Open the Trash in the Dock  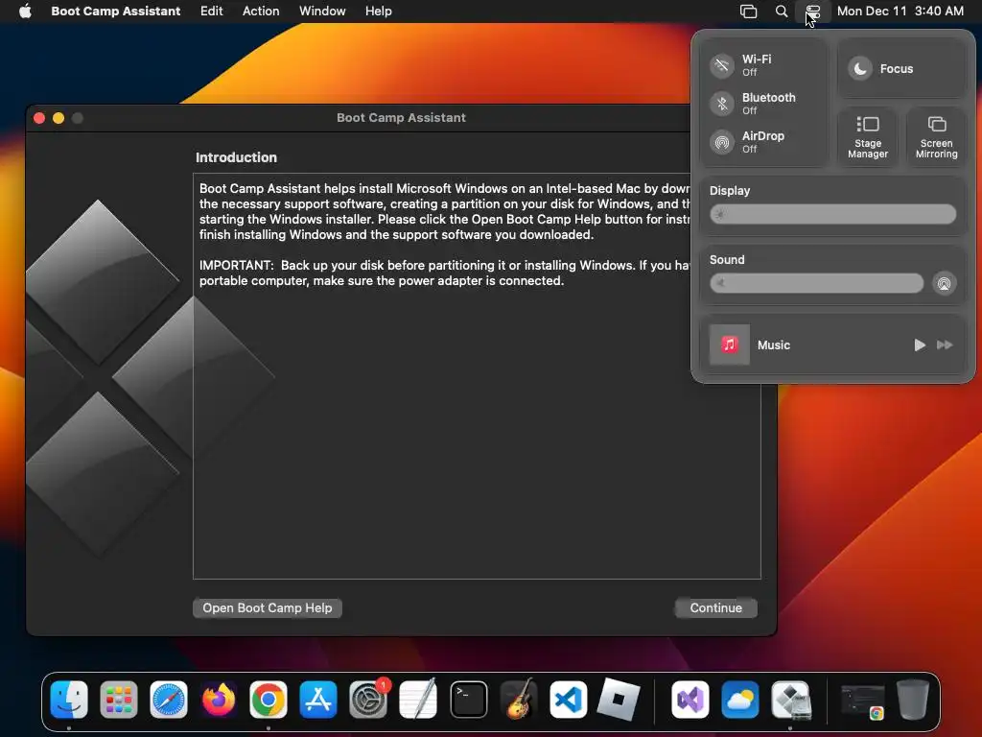[913, 700]
